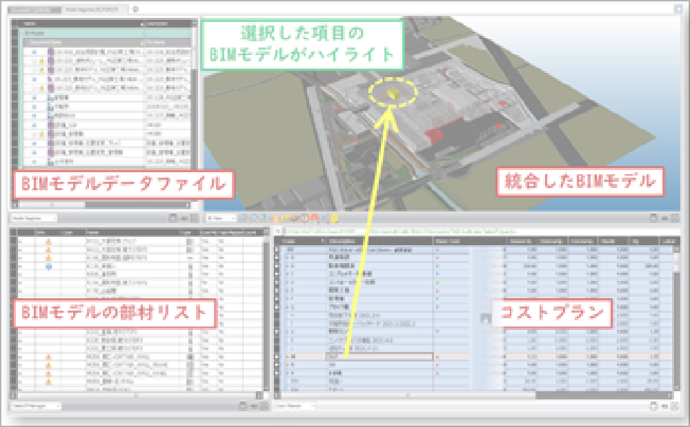Screen dimensions: 690x427
Task: Open the dropdown below the cost plan table
Action: pos(295,406)
